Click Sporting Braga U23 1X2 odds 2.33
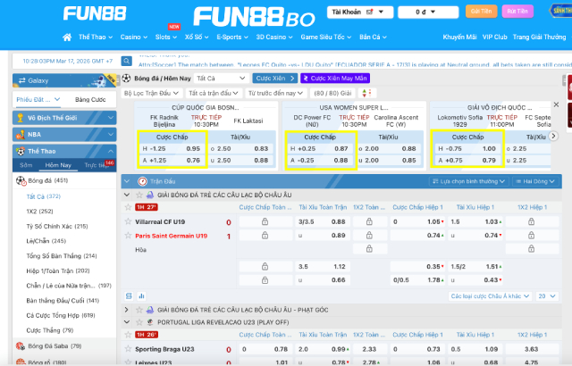 (369, 349)
